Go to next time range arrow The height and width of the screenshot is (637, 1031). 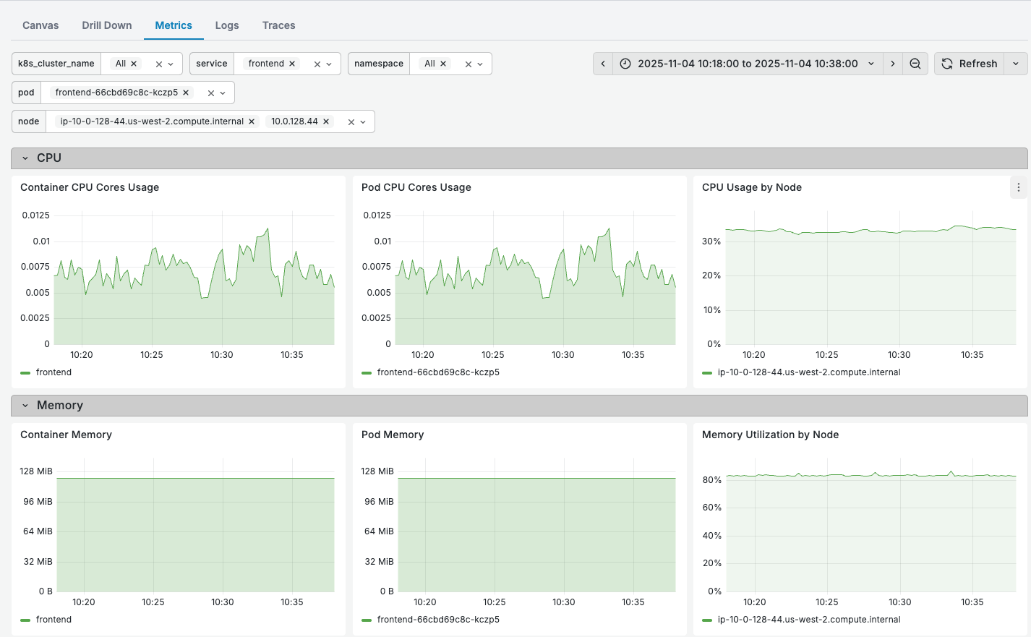[893, 64]
